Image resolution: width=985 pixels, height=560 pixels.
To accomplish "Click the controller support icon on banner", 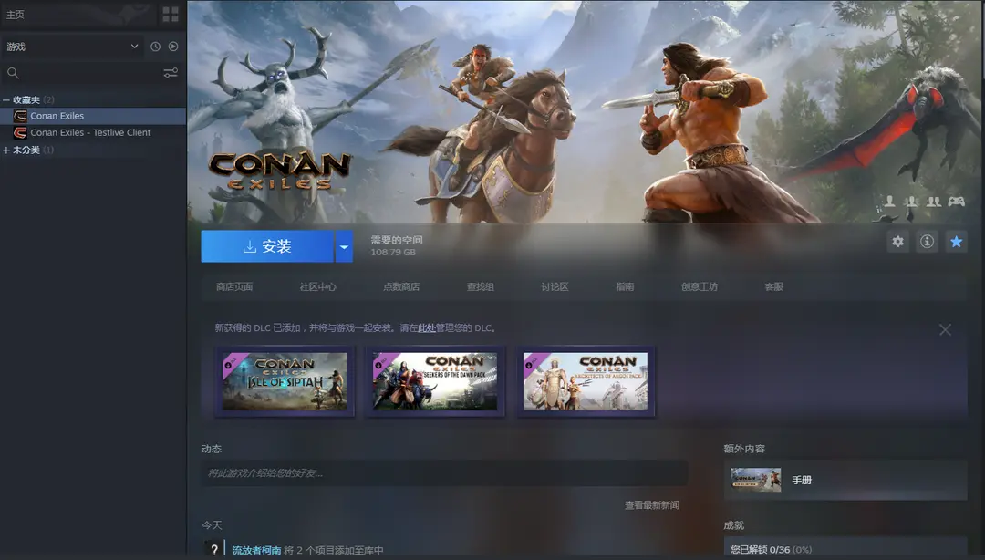I will click(956, 202).
